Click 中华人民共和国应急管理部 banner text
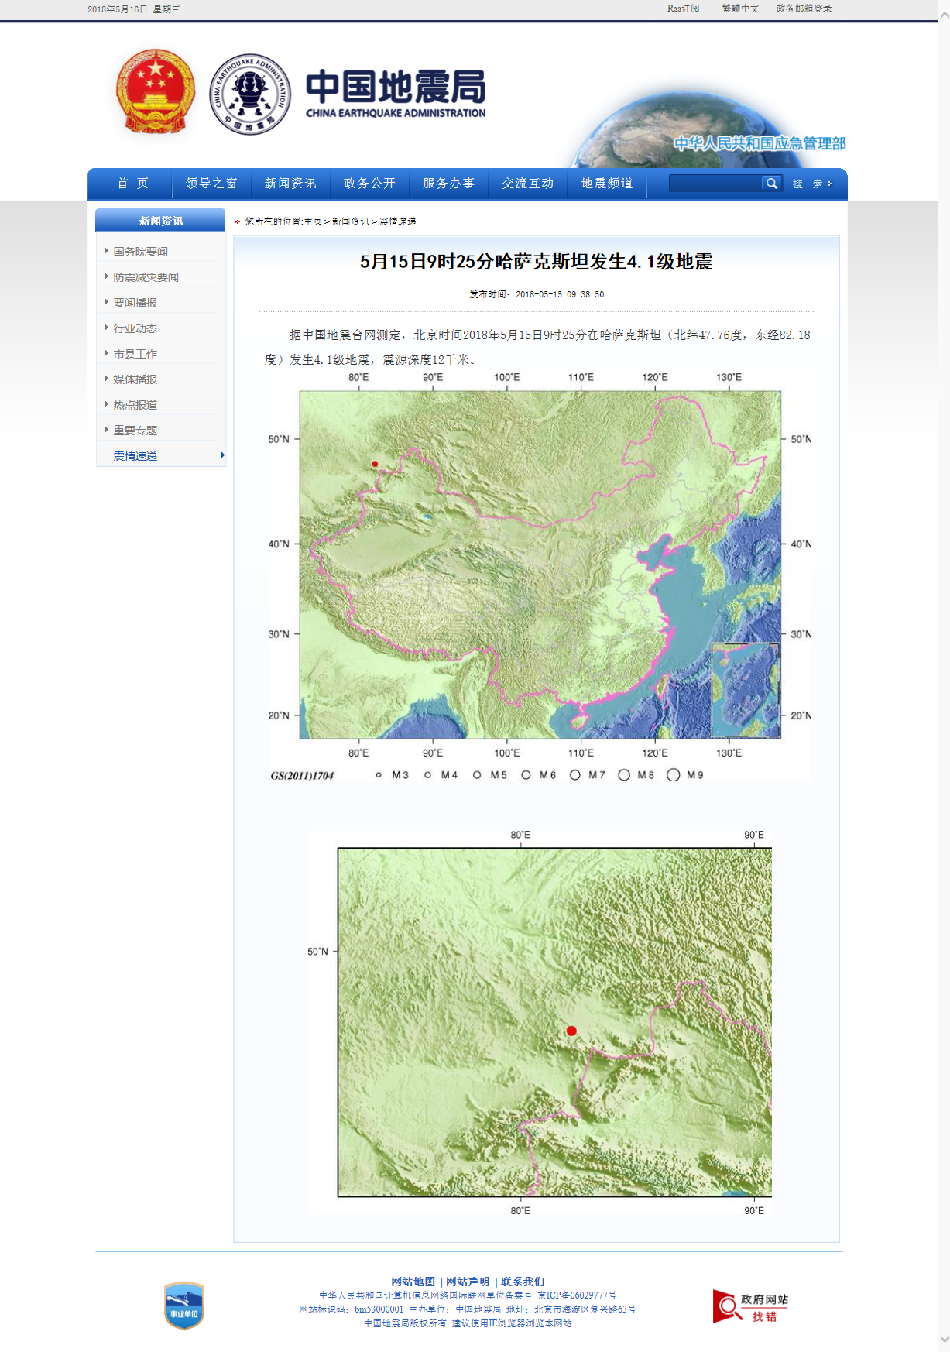This screenshot has height=1352, width=950. coord(760,143)
